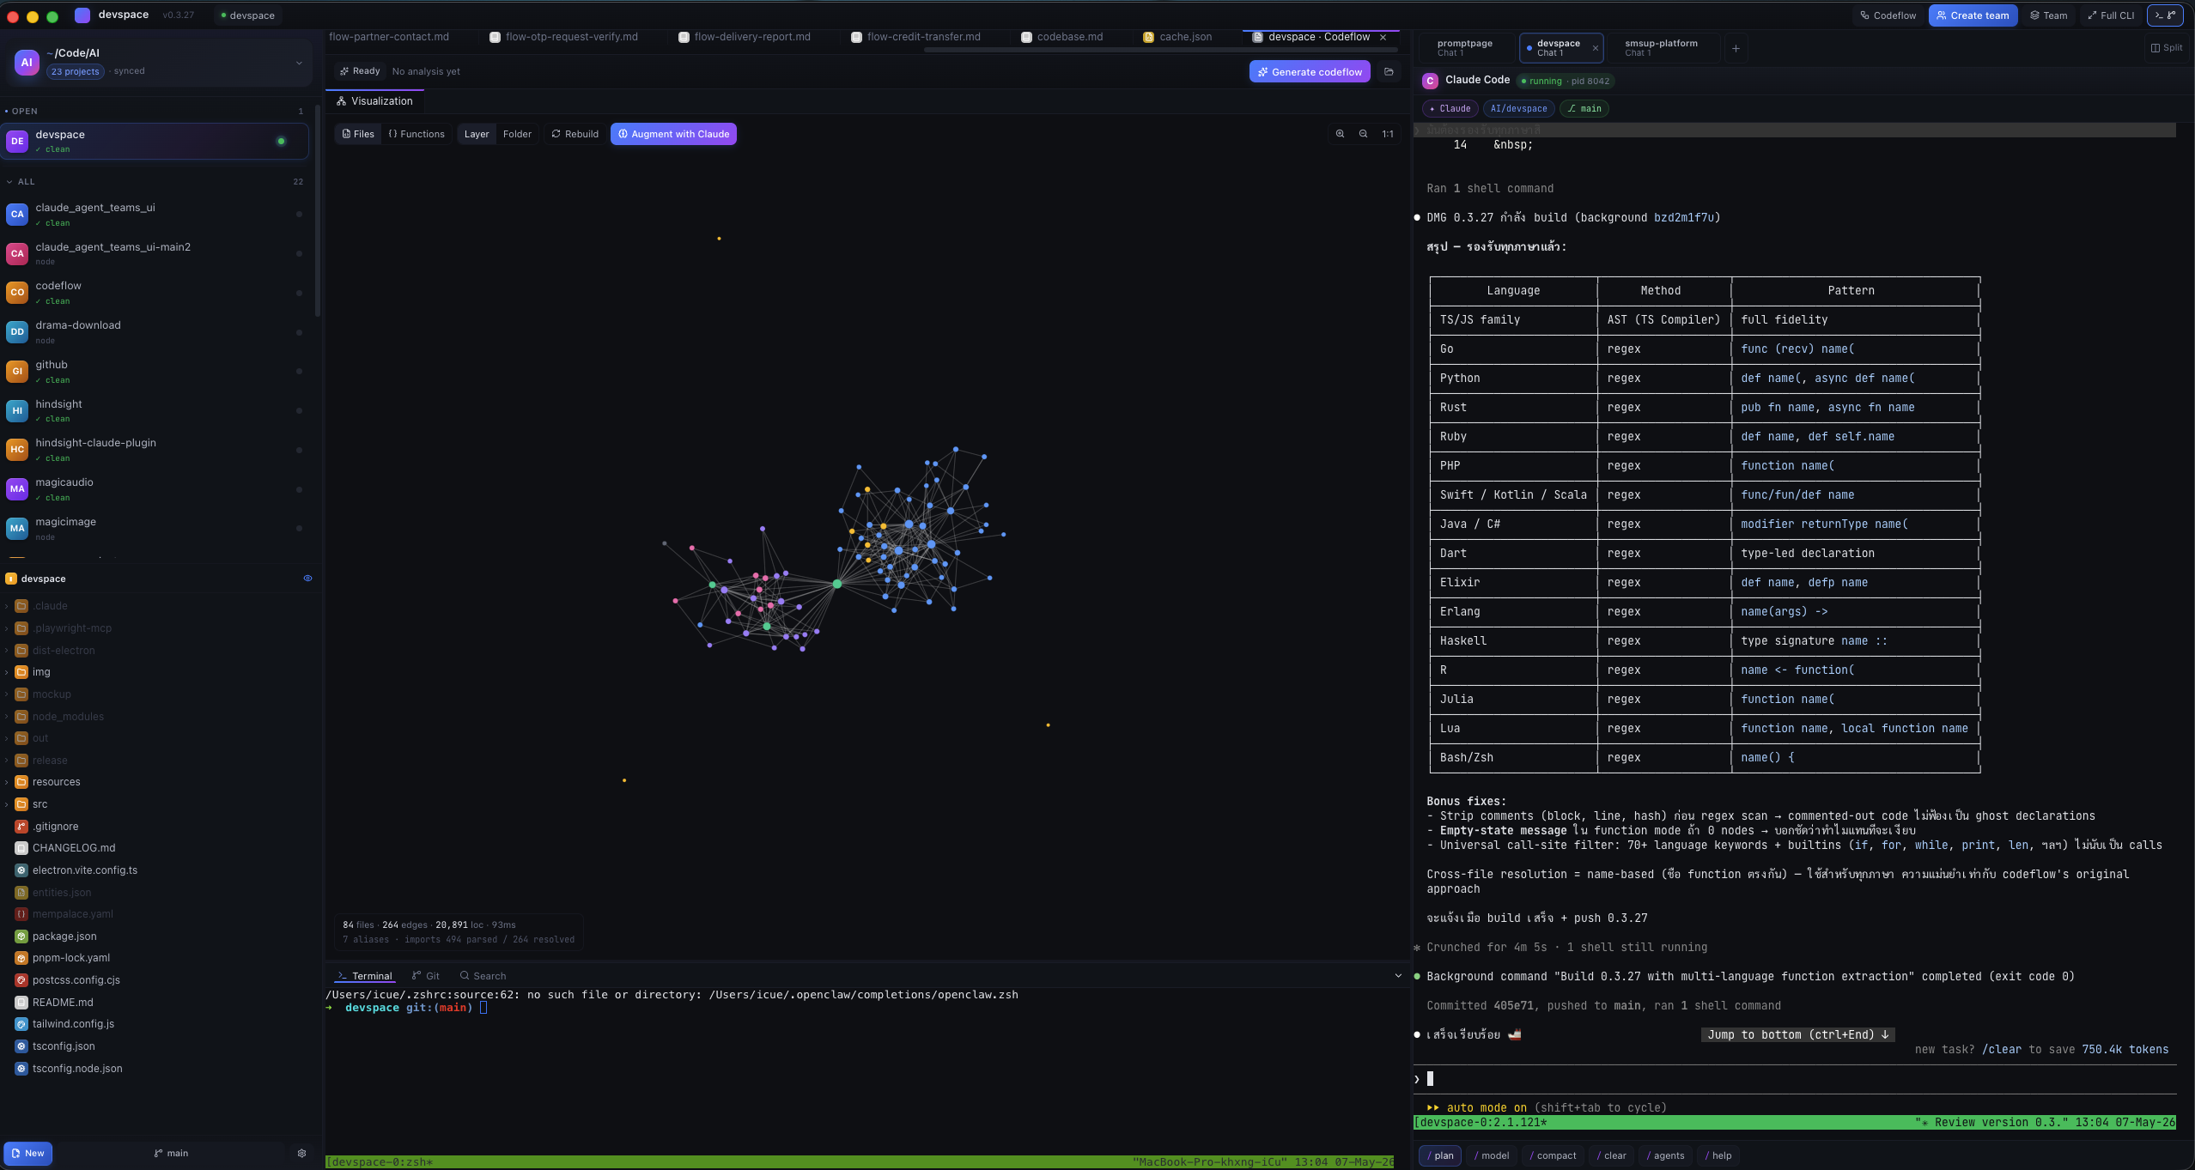The image size is (2195, 1170).
Task: Click the main branch indicator in footer
Action: pos(171,1153)
